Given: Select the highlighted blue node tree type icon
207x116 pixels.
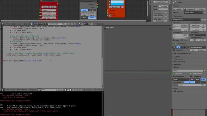Looking at the screenshot, I should [x=32, y=24].
